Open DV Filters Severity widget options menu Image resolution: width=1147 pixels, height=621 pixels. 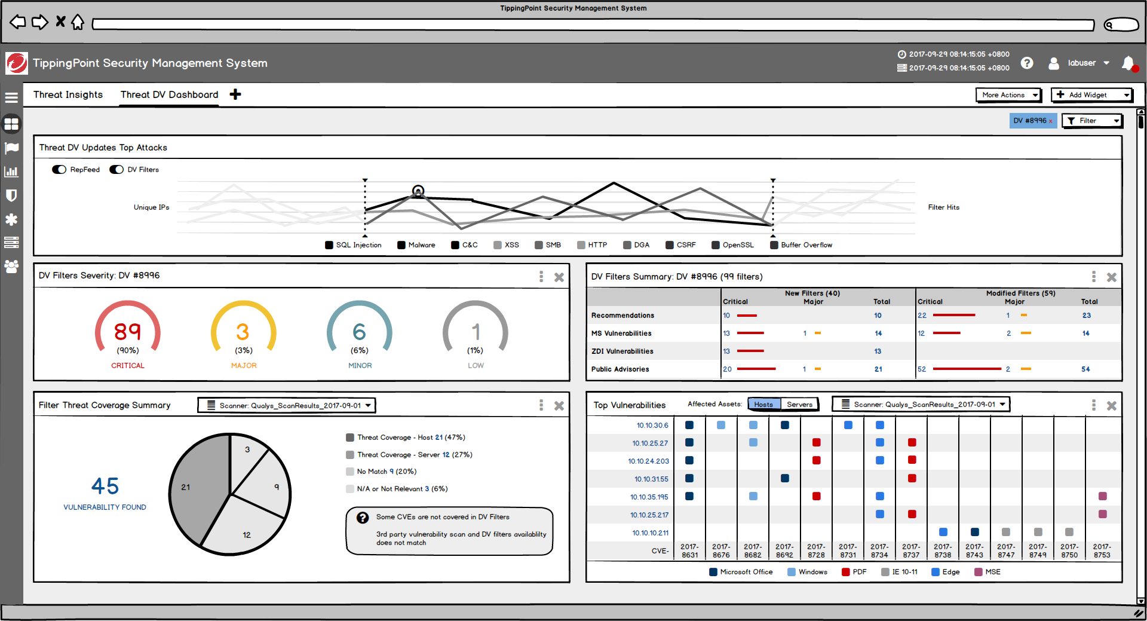541,277
